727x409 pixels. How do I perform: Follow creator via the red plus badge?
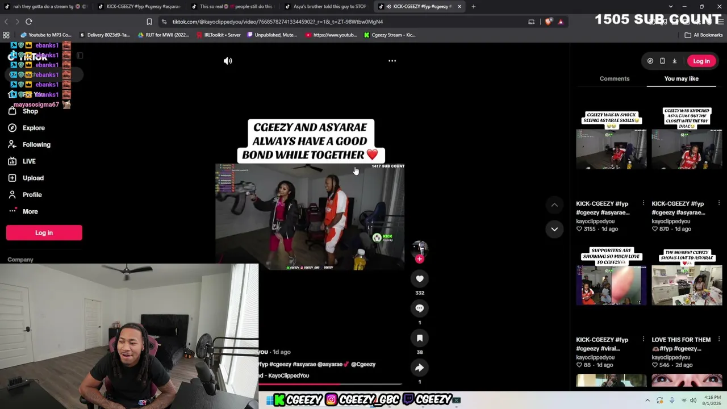pos(420,259)
